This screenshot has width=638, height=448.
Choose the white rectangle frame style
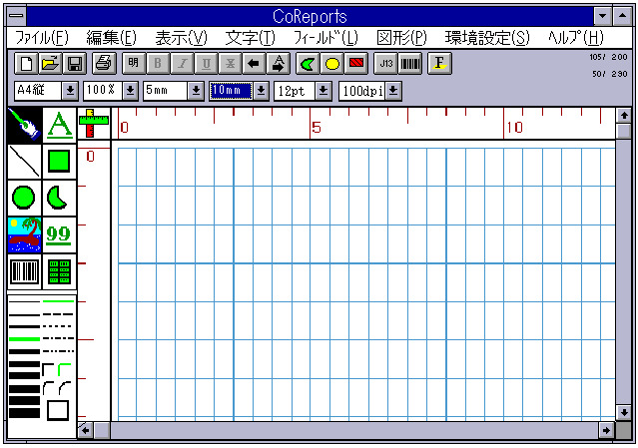(x=58, y=410)
